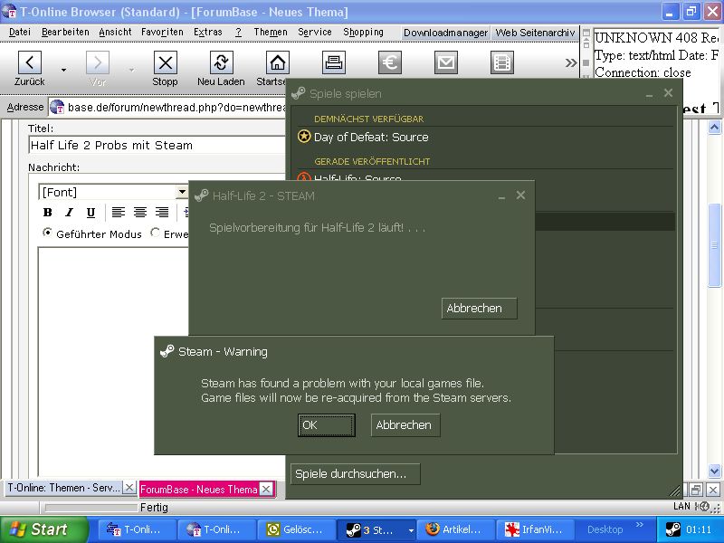Viewport: 724px width, 543px height.
Task: Switch to T-Online: Themen - Serv tab
Action: point(64,488)
